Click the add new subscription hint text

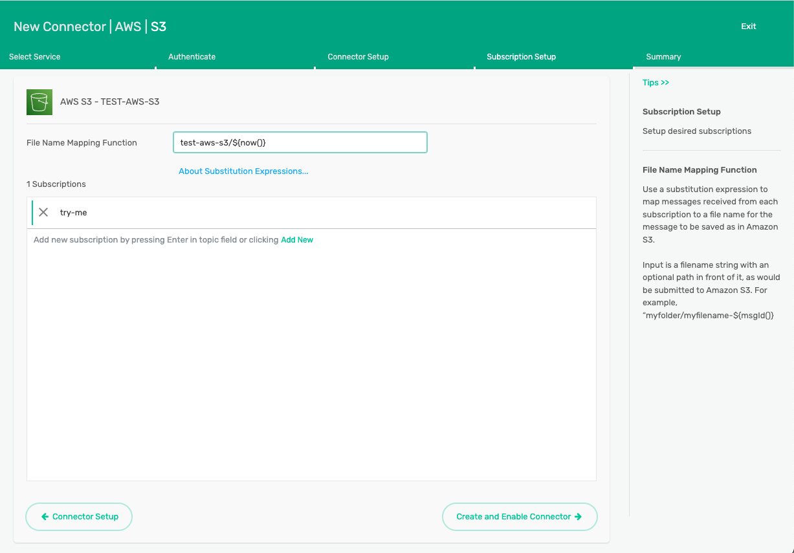(x=155, y=240)
